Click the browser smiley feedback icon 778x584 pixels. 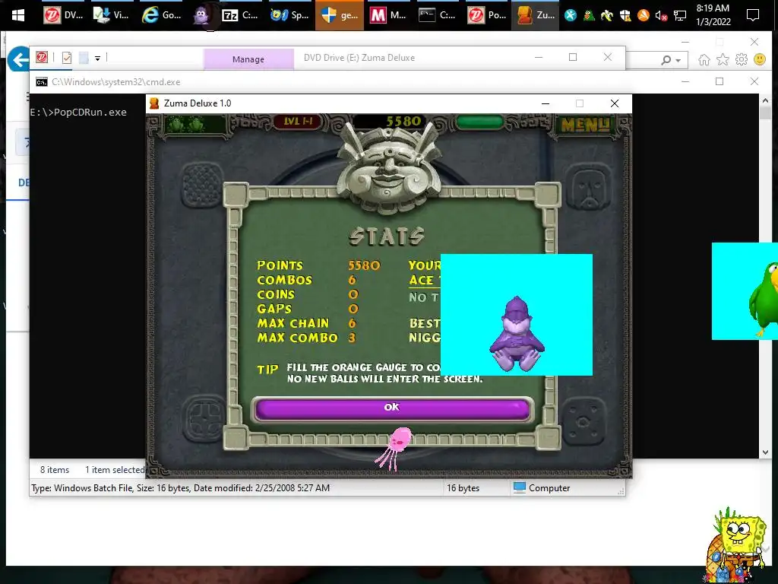tap(760, 59)
